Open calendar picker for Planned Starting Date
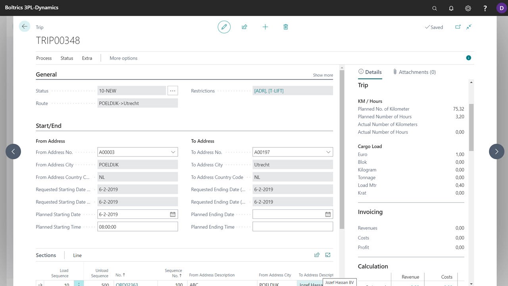508x286 pixels. coord(173,214)
